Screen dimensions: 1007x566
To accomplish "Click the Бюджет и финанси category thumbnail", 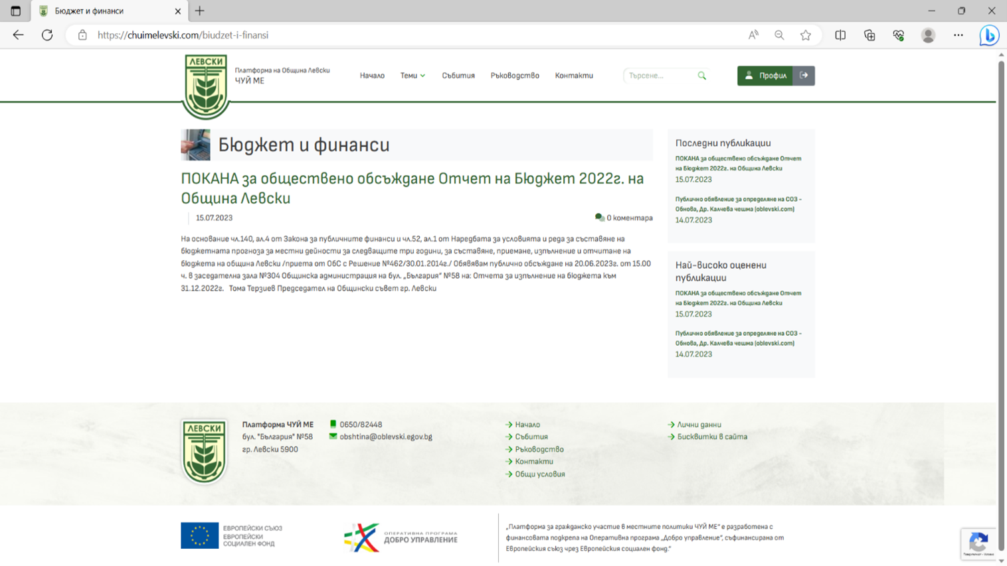I will pyautogui.click(x=195, y=145).
